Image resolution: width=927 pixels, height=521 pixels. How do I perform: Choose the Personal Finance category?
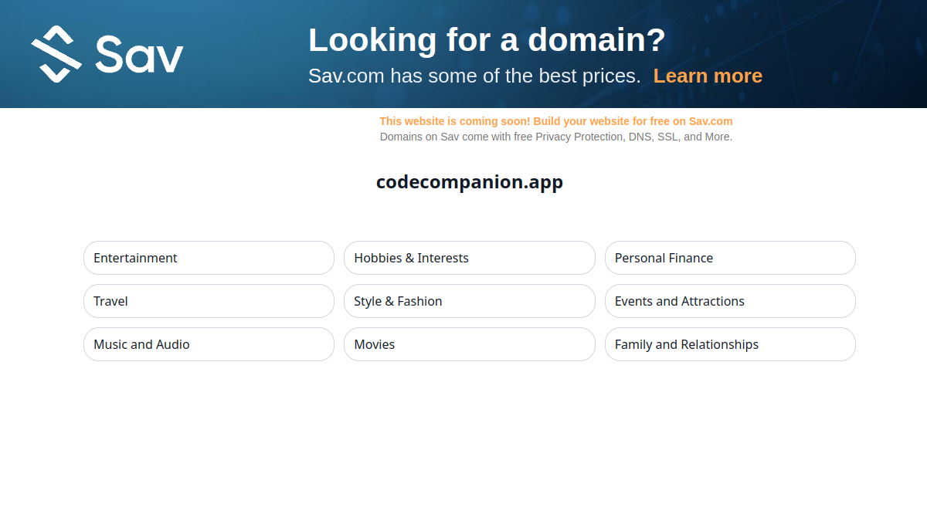[x=730, y=258]
